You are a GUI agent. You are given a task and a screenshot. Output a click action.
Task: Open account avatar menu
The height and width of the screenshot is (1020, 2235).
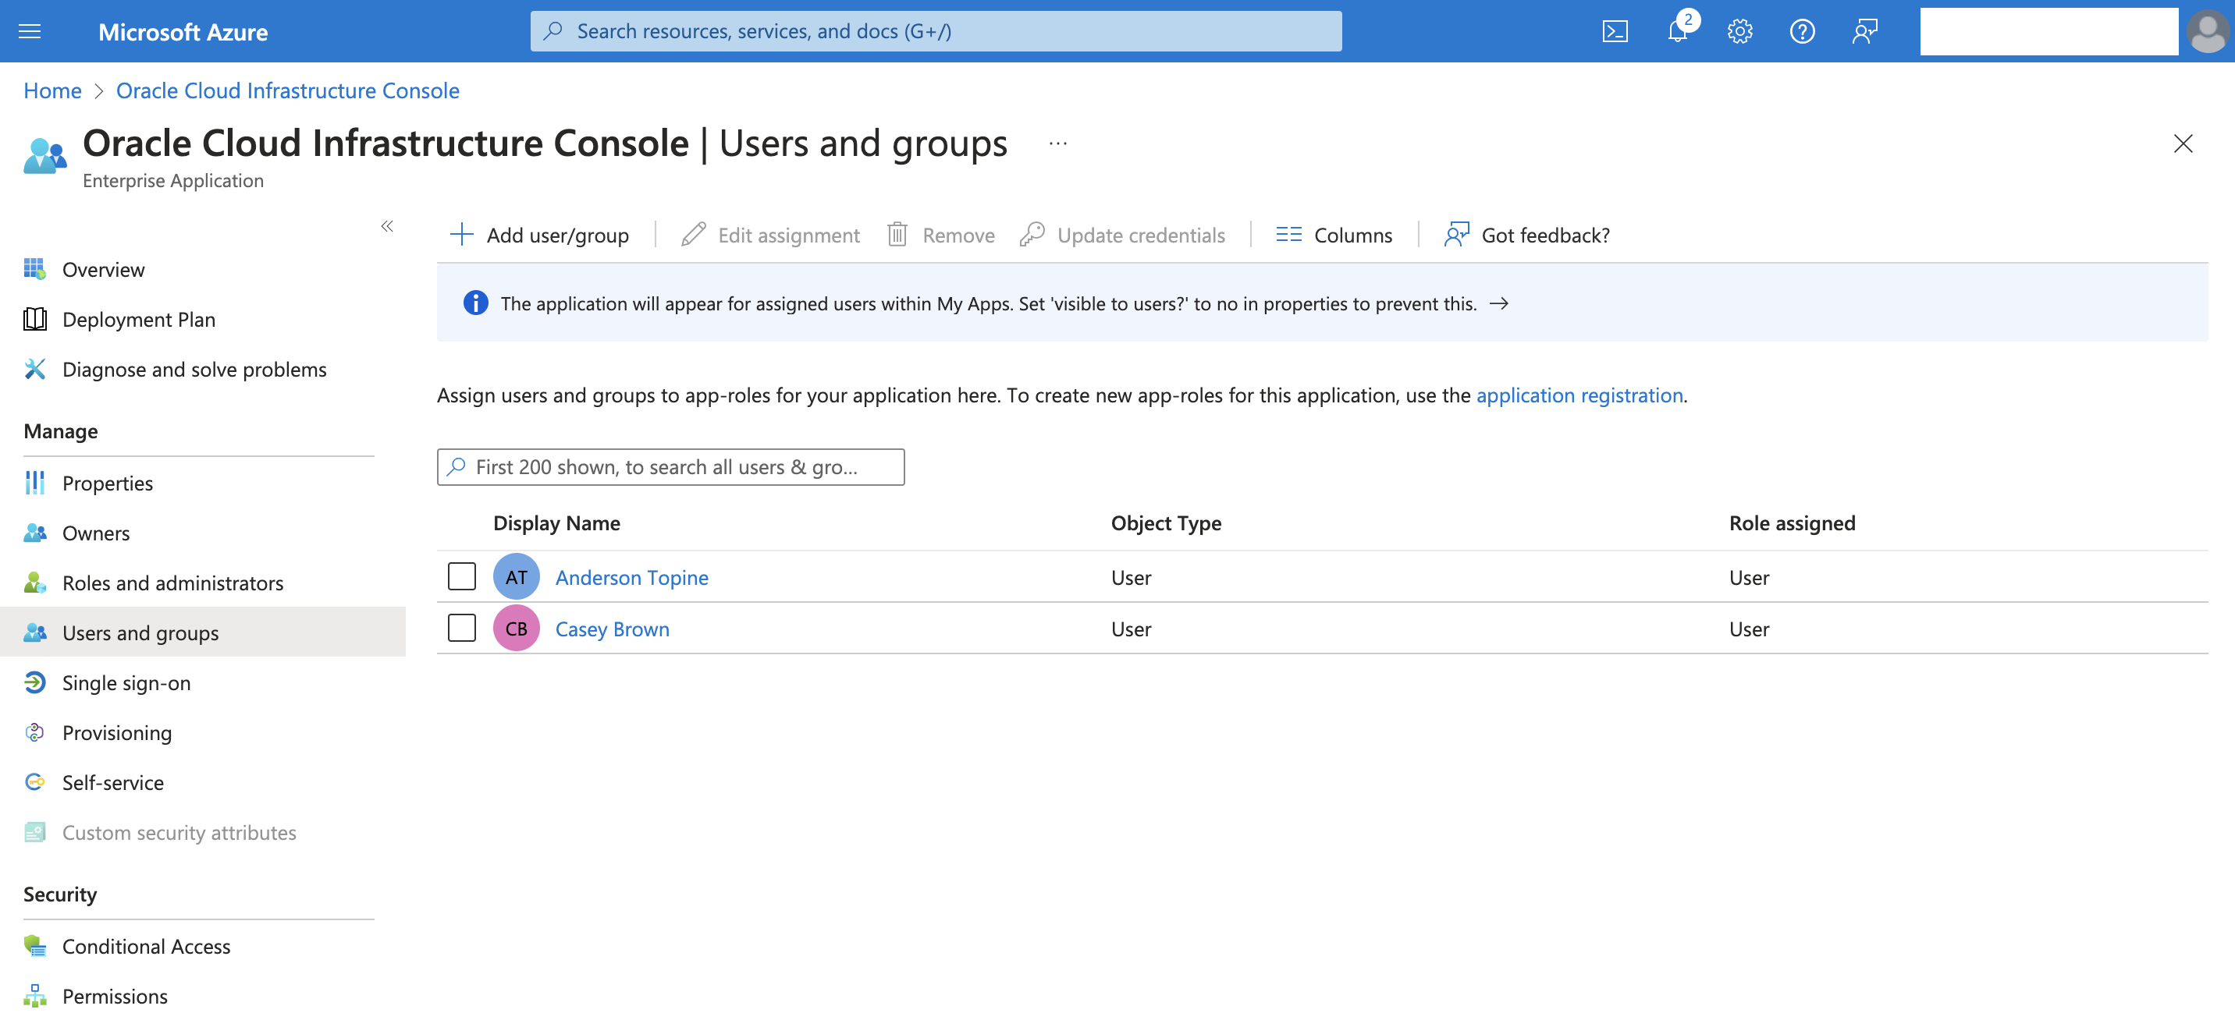(x=2207, y=30)
